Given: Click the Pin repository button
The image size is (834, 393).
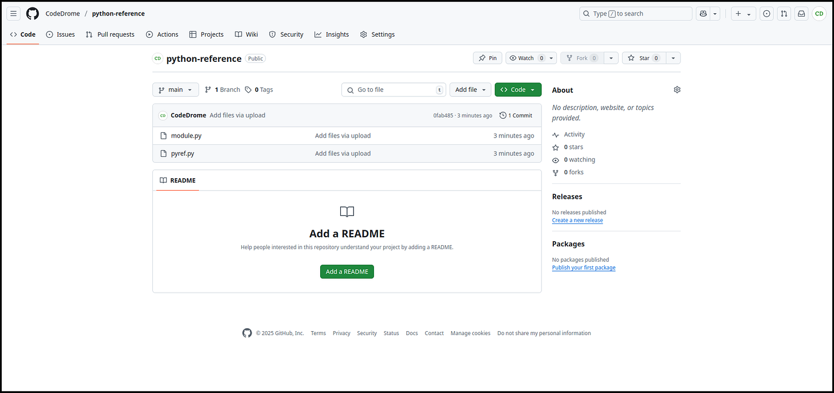Looking at the screenshot, I should point(488,58).
